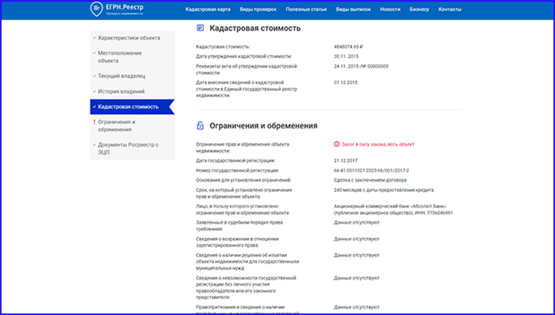Select Документы Росреестр с ЭЦП sidebar item
555x315 pixels.
coord(132,148)
